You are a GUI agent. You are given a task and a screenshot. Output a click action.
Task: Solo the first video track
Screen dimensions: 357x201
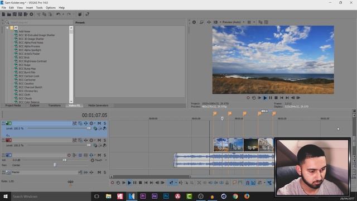click(105, 123)
